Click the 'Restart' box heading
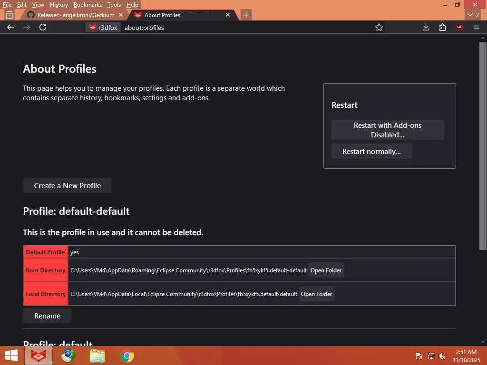 pos(344,105)
